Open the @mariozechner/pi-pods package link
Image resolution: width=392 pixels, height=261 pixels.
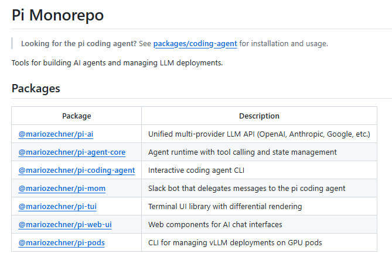click(x=62, y=243)
